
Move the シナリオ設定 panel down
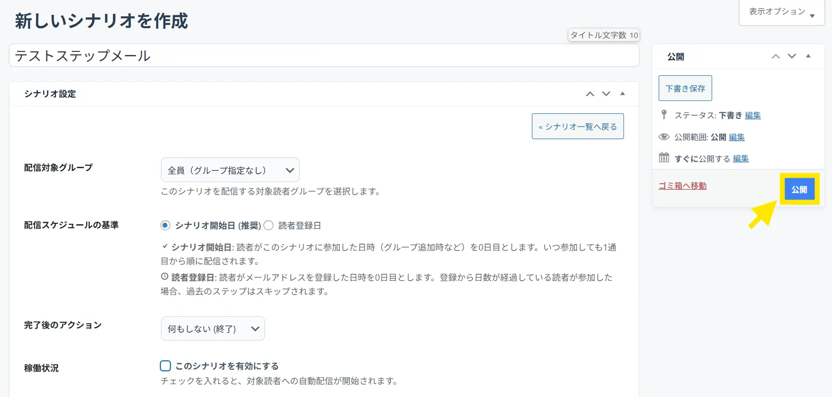[x=606, y=94]
